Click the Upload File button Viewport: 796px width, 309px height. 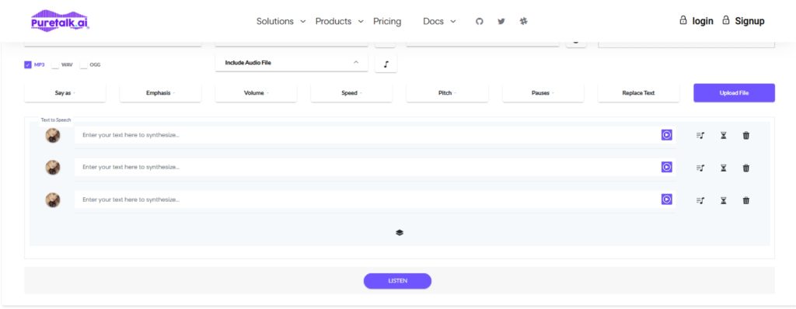click(x=734, y=93)
